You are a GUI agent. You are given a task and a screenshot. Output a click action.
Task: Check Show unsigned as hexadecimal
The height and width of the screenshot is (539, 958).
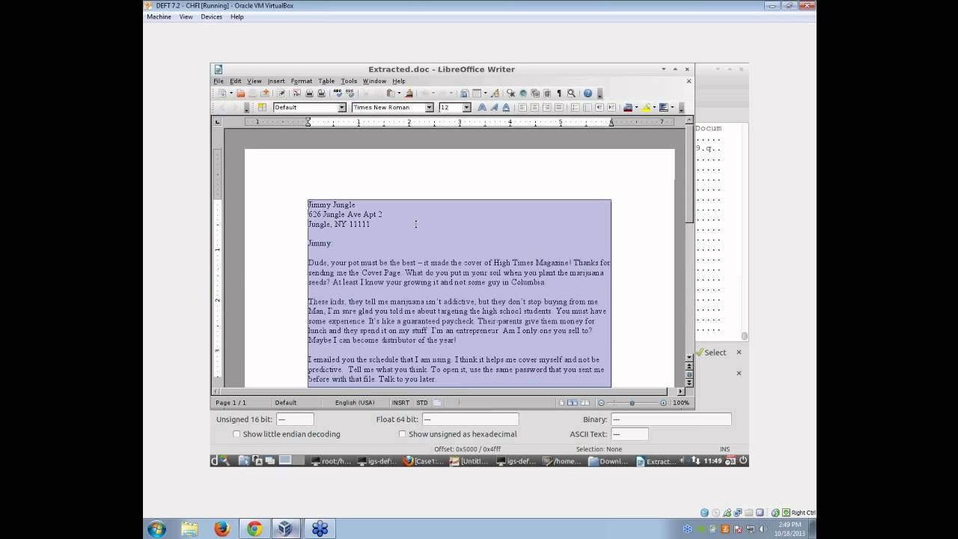pos(403,434)
